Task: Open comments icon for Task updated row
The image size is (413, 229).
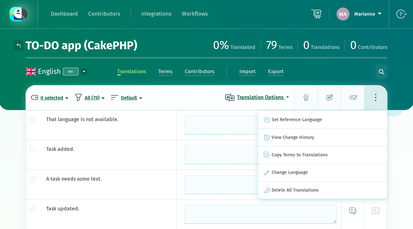Action: (x=353, y=210)
